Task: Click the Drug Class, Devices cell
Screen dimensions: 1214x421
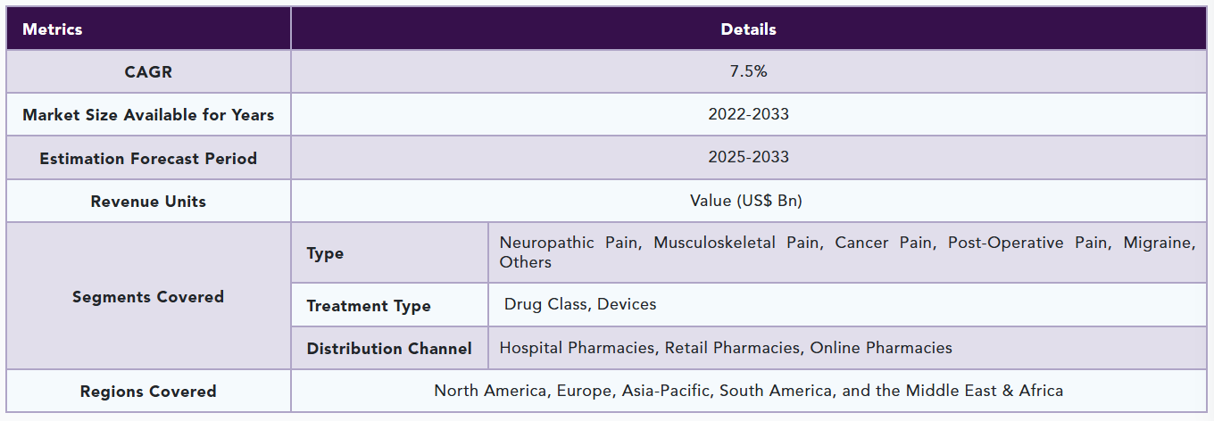Action: [x=580, y=304]
